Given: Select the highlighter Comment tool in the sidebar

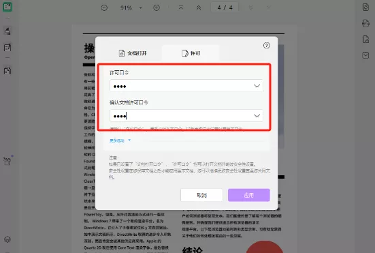Looking at the screenshot, I should click(7, 31).
